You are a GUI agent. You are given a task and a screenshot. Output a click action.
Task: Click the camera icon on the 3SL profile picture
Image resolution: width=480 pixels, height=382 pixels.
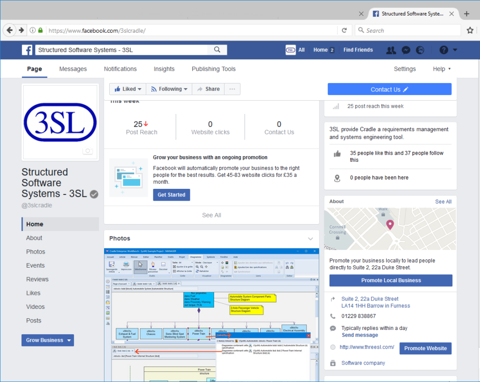click(x=87, y=151)
